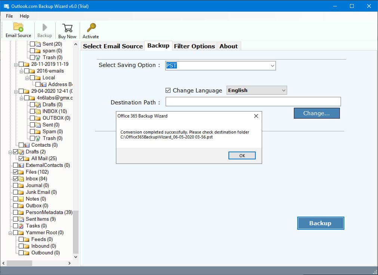Viewport: 378px width, 275px height.
Task: Click the PersonMetadata (39) folder icon
Action: 21,212
